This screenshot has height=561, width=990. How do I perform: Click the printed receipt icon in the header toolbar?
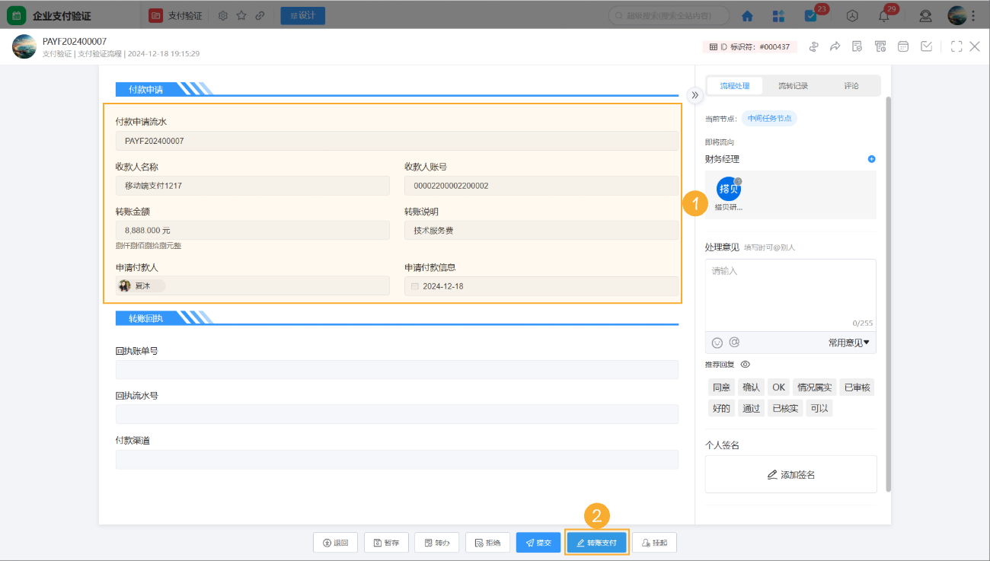click(x=880, y=46)
